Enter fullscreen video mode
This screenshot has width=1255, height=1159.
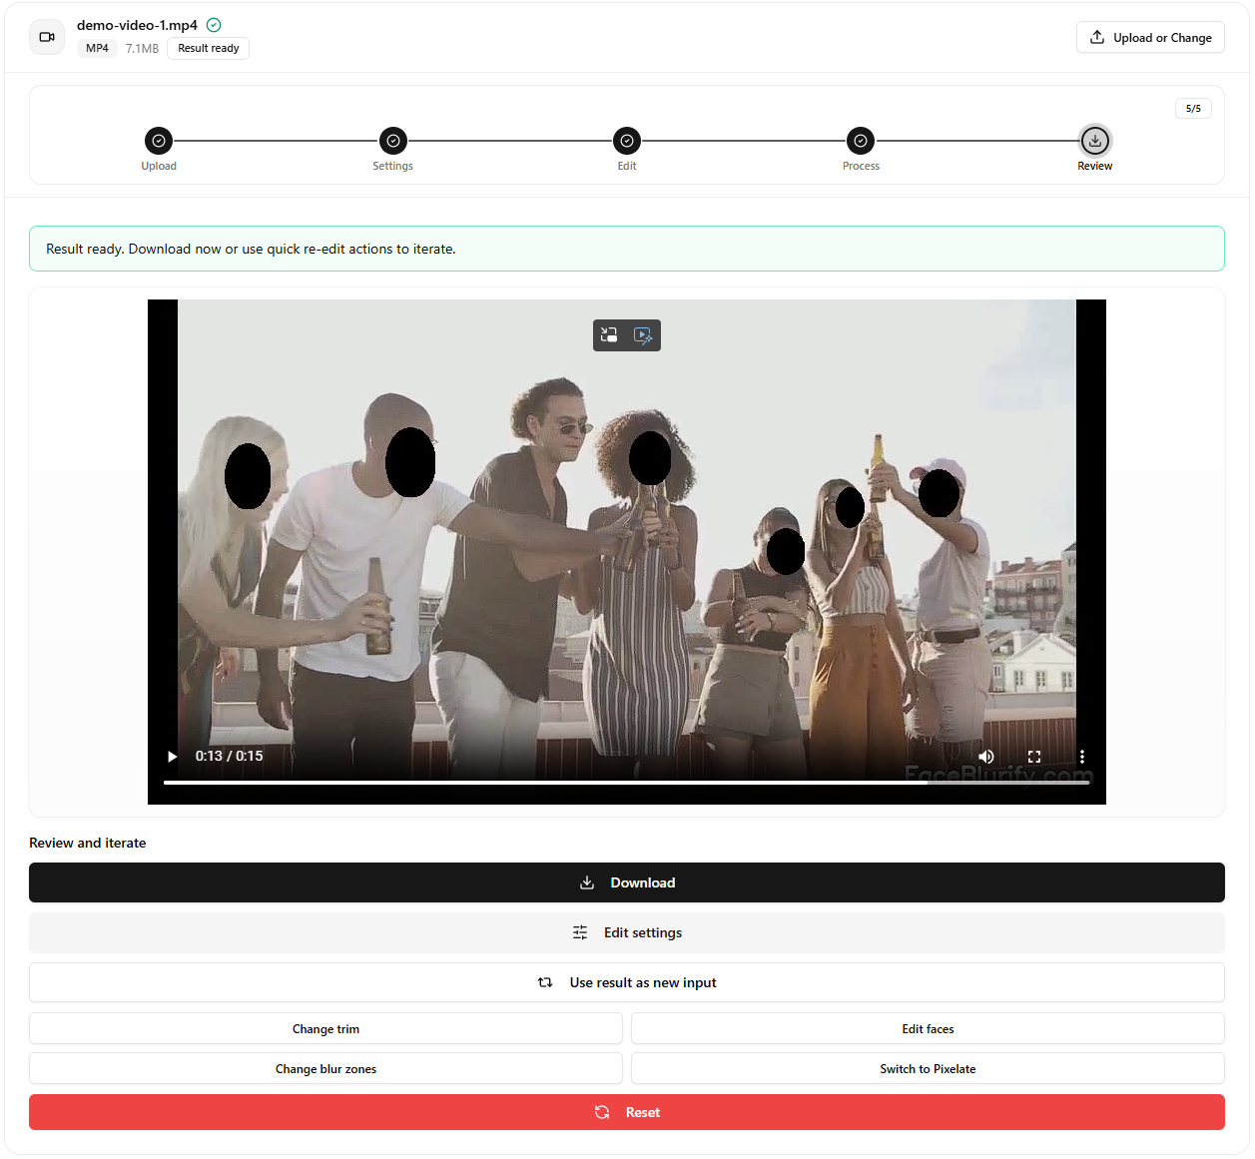click(x=1034, y=757)
